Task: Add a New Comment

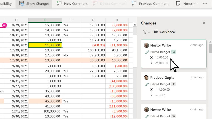Action: click(x=72, y=4)
